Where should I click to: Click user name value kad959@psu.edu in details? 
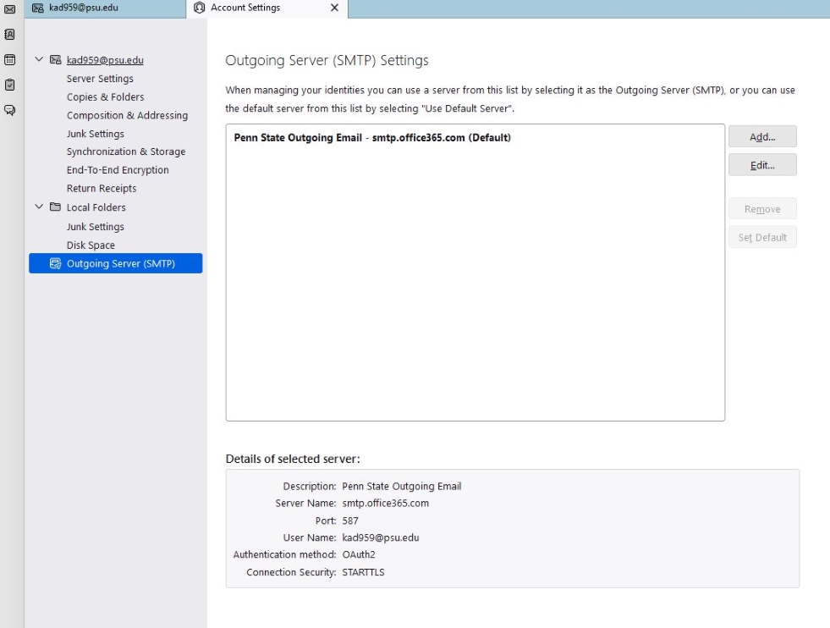pyautogui.click(x=381, y=537)
